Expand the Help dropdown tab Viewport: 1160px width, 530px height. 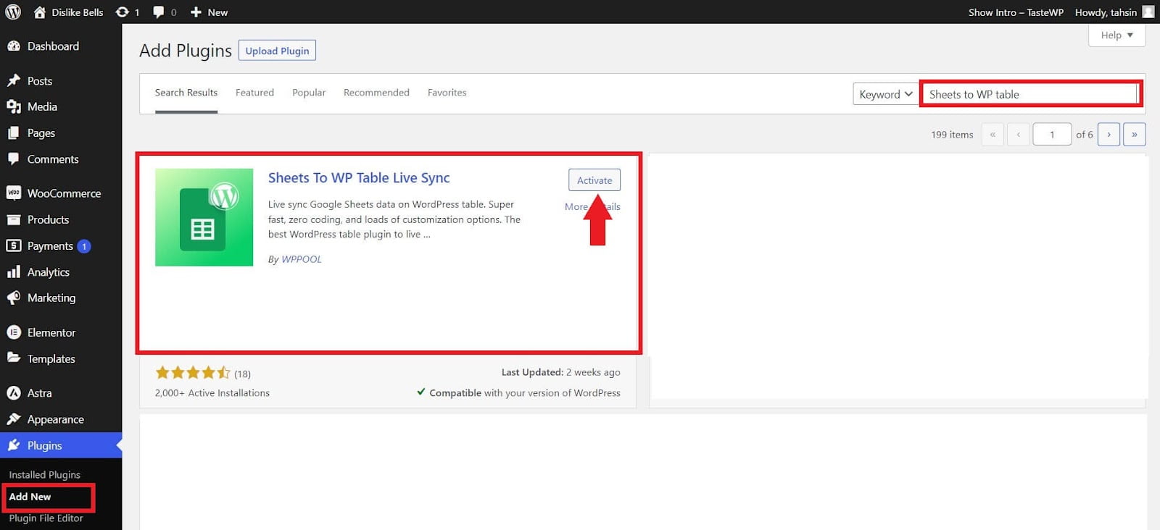tap(1116, 35)
